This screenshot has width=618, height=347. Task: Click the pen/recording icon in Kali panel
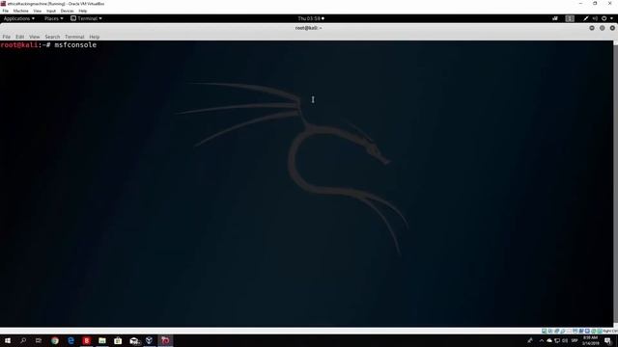586,18
